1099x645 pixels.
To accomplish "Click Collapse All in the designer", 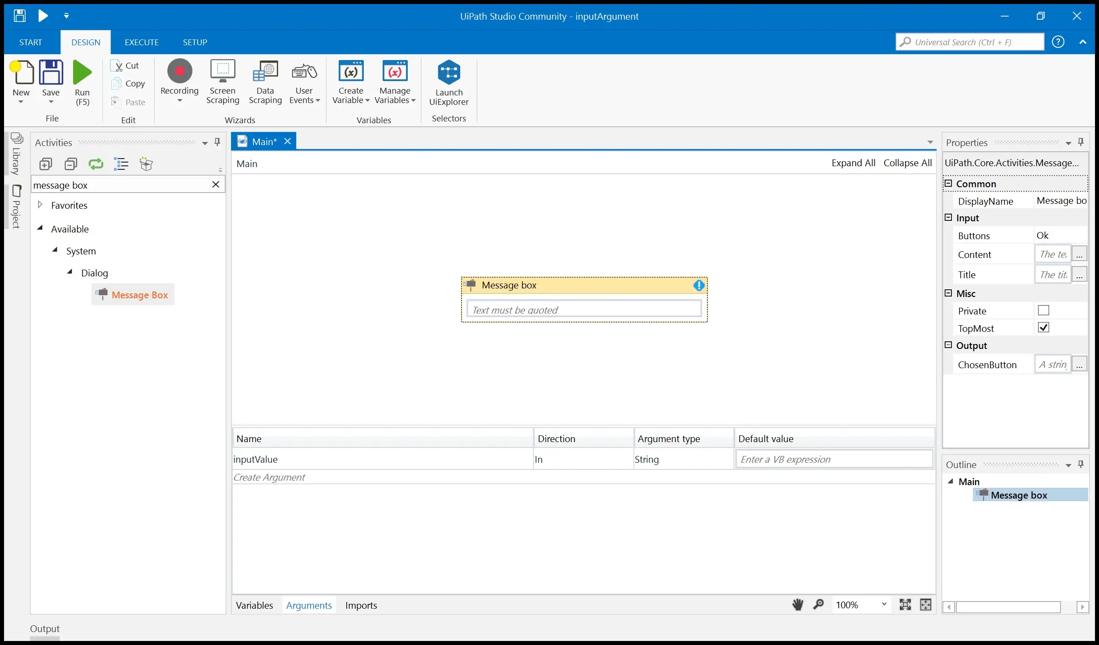I will point(907,163).
